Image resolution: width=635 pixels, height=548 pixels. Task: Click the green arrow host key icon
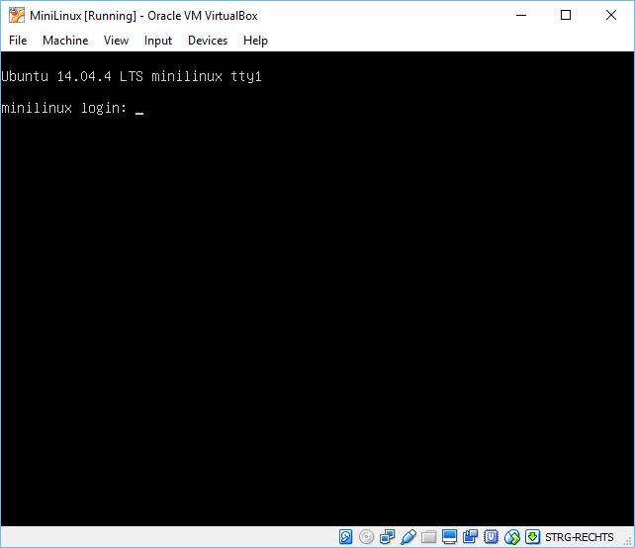(532, 537)
